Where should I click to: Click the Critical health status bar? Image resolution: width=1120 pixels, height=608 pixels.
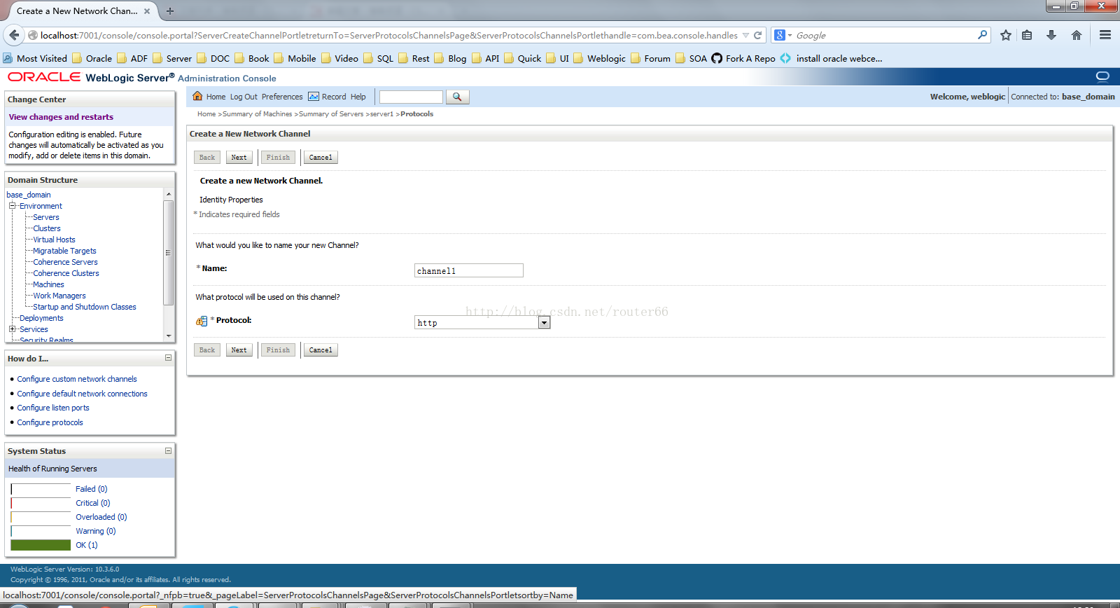tap(41, 503)
